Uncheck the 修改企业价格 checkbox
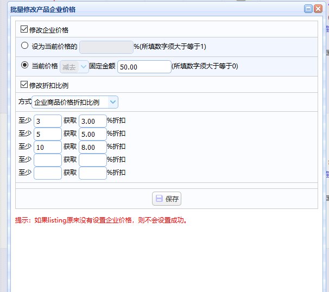Screen dimensions: 329x292 click(x=24, y=29)
